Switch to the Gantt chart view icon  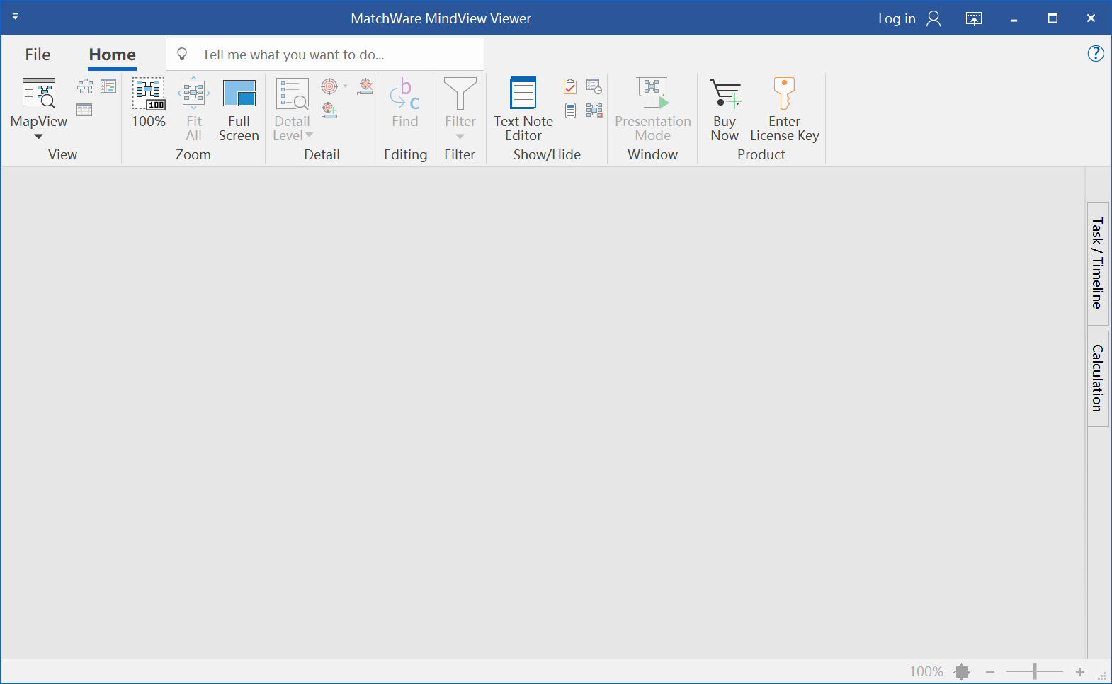(108, 86)
